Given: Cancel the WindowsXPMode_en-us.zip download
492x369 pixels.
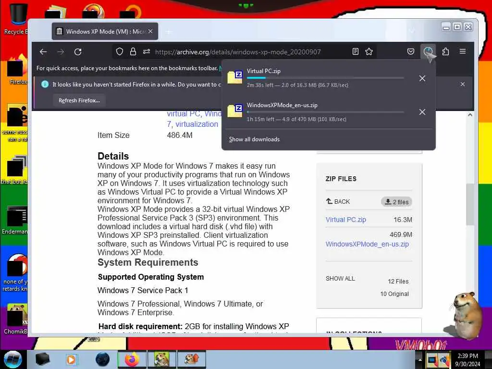Looking at the screenshot, I should coord(422,111).
